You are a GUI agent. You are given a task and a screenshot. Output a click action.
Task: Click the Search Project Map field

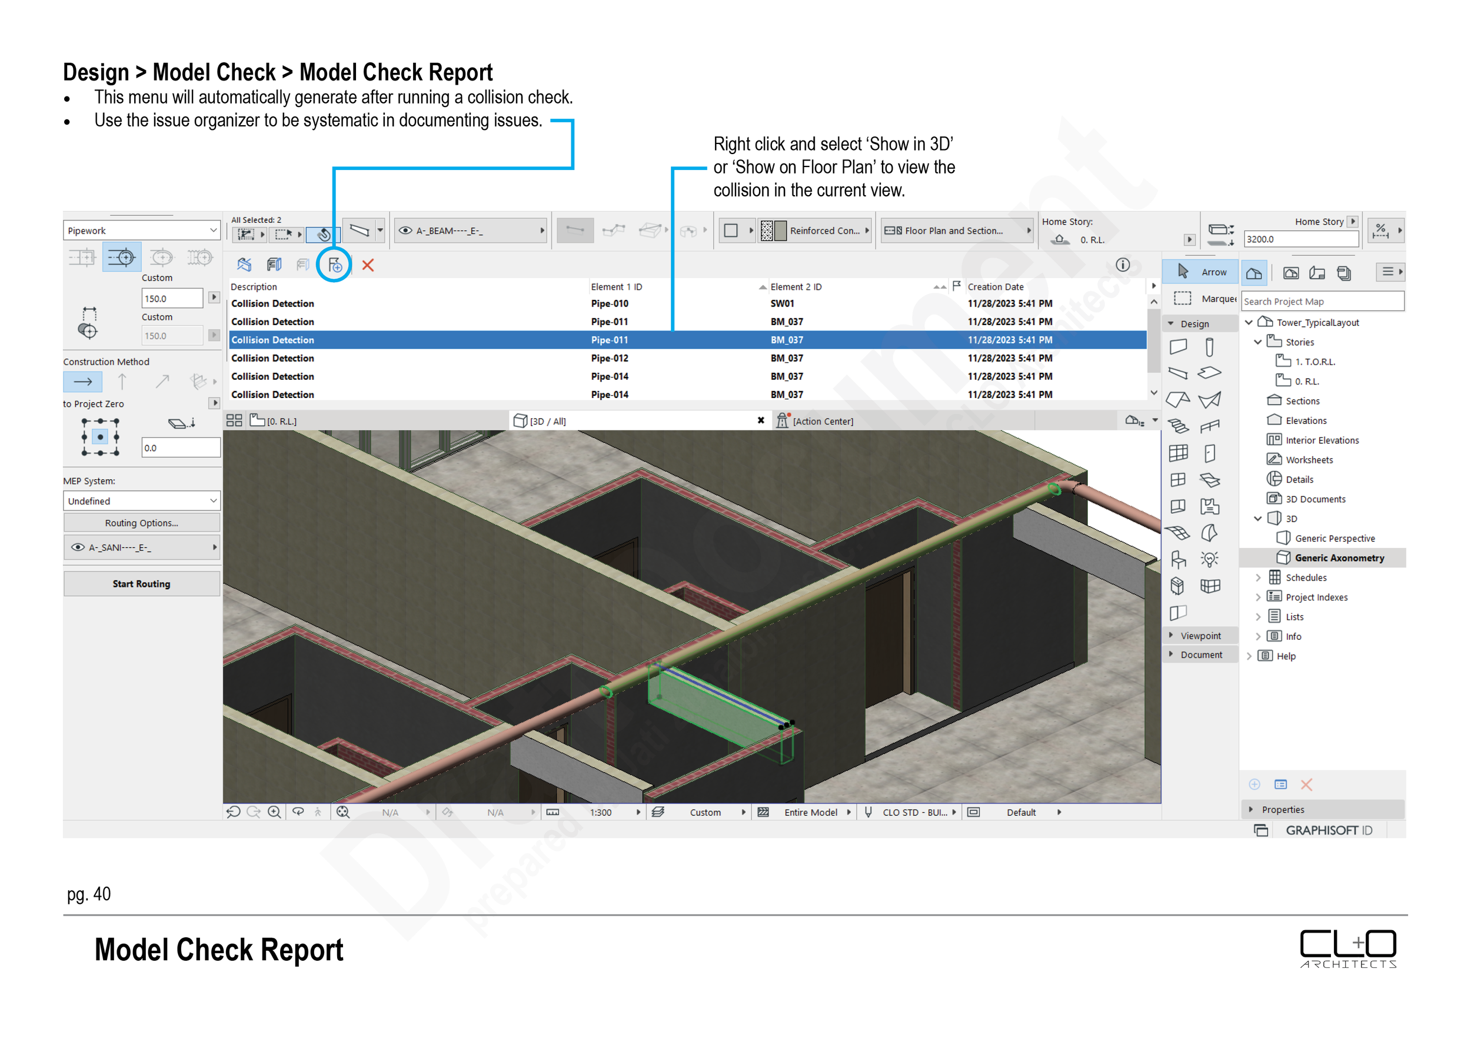coord(1322,302)
